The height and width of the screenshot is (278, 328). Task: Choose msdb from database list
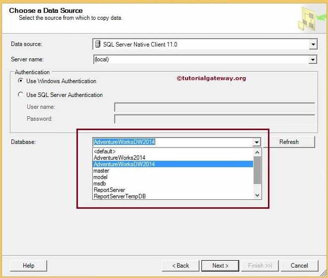click(x=173, y=184)
